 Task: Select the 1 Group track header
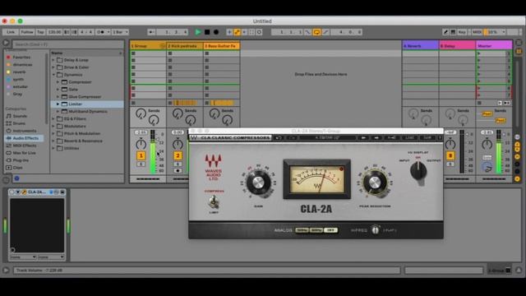point(148,46)
